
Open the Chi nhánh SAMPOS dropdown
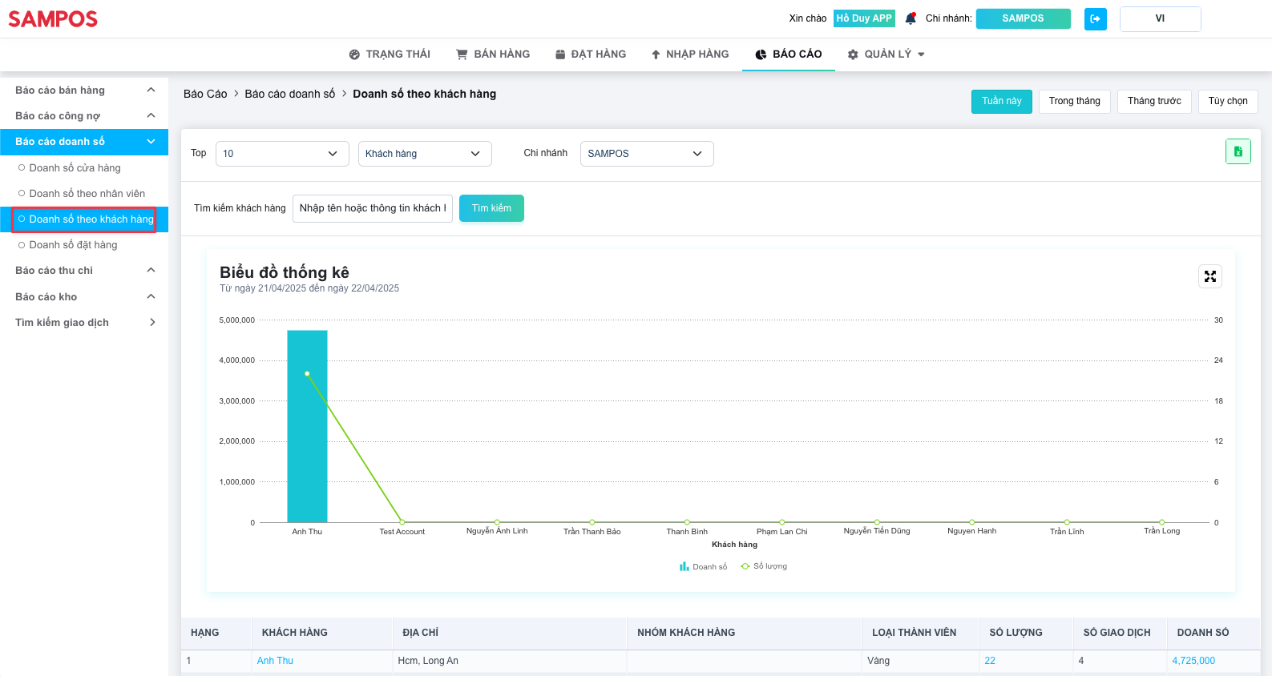pos(647,154)
